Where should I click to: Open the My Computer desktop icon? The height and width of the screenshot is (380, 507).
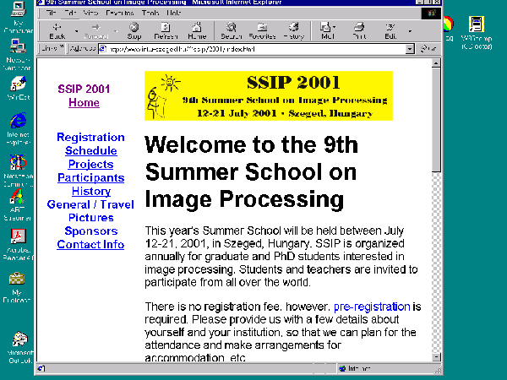pyautogui.click(x=18, y=15)
